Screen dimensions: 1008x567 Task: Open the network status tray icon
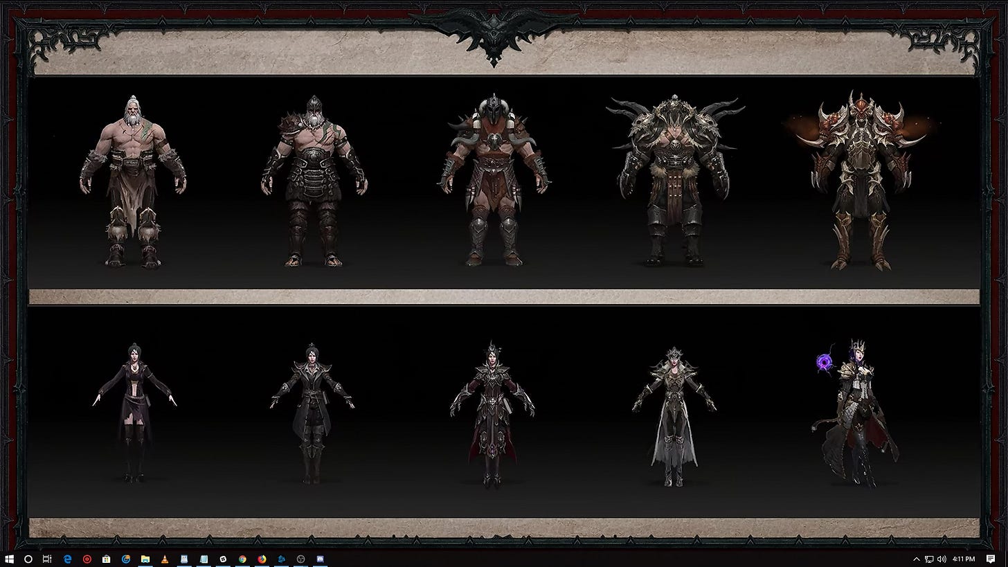pos(929,559)
